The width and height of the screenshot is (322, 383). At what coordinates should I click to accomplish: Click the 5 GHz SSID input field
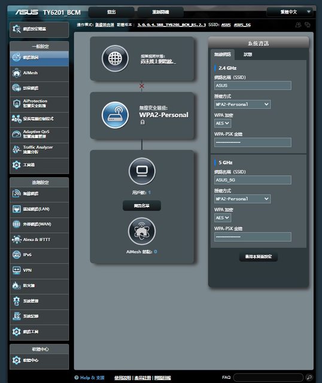tap(253, 180)
